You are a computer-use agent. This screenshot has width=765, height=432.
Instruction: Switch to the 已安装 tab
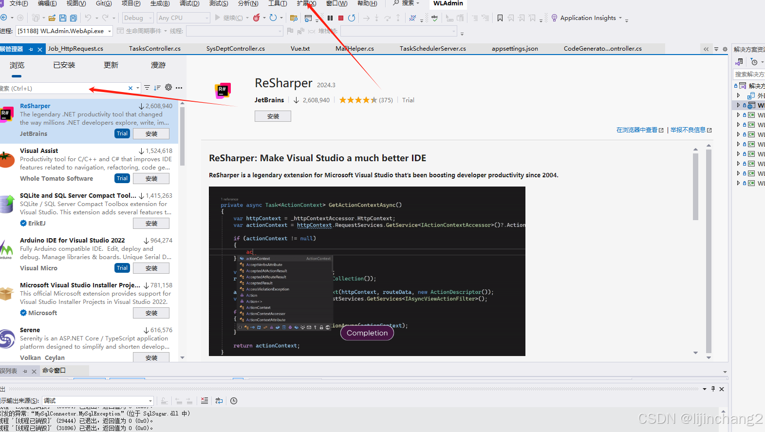click(64, 65)
